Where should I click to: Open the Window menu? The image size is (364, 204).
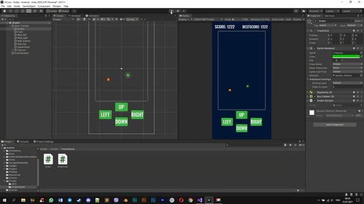[57, 6]
